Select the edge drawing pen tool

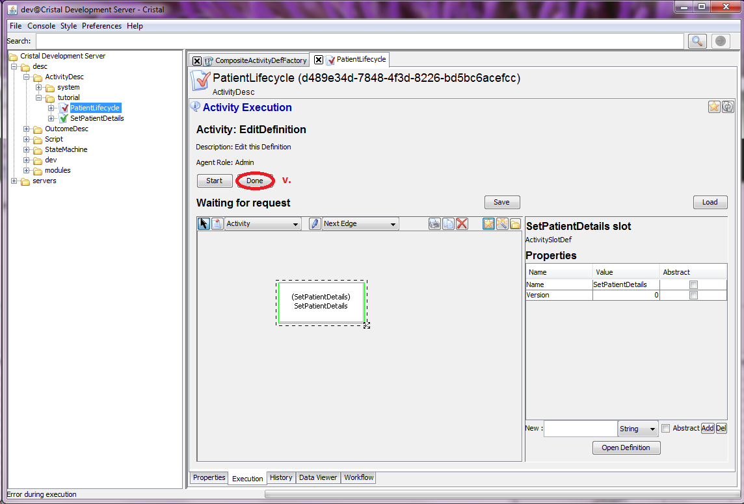315,223
